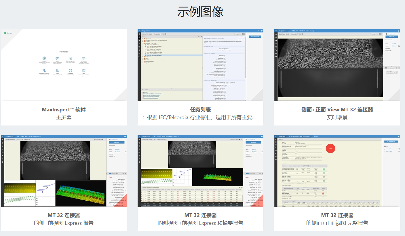Click the 的侧视图+前视图 Express 和摘要报告 subtitle
The width and height of the screenshot is (405, 236).
[x=200, y=223]
